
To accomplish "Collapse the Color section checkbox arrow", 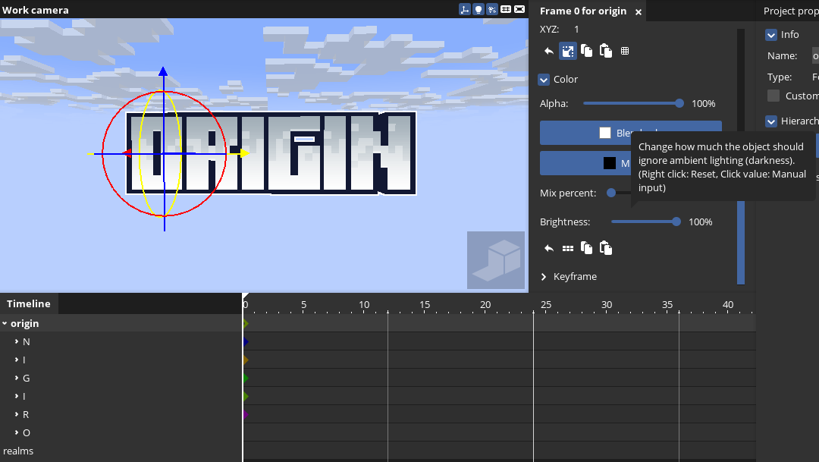I will pyautogui.click(x=544, y=80).
